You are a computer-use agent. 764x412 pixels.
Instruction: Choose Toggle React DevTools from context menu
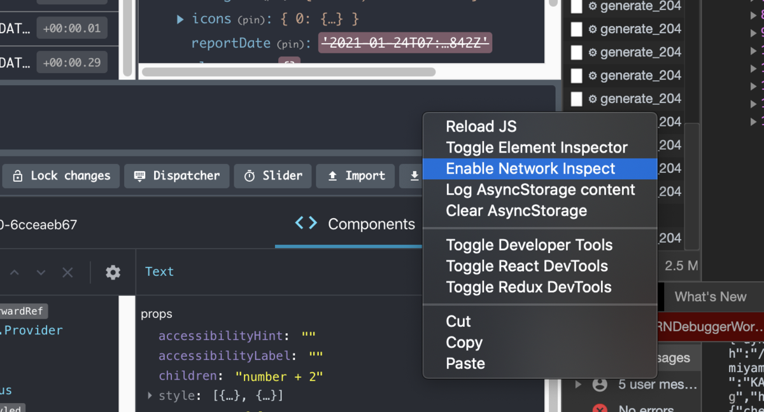click(x=527, y=266)
